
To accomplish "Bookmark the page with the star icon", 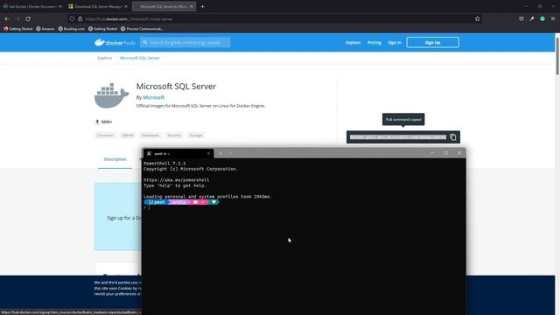I will pos(477,18).
